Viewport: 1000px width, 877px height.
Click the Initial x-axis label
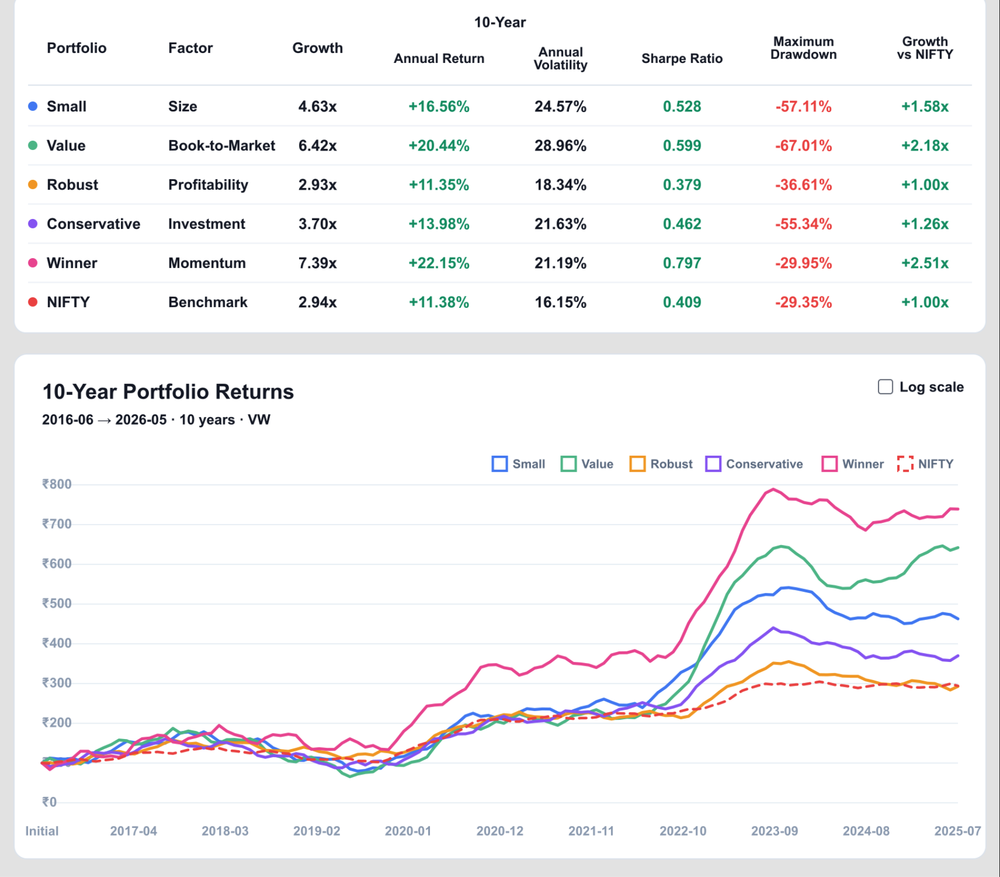click(x=42, y=831)
